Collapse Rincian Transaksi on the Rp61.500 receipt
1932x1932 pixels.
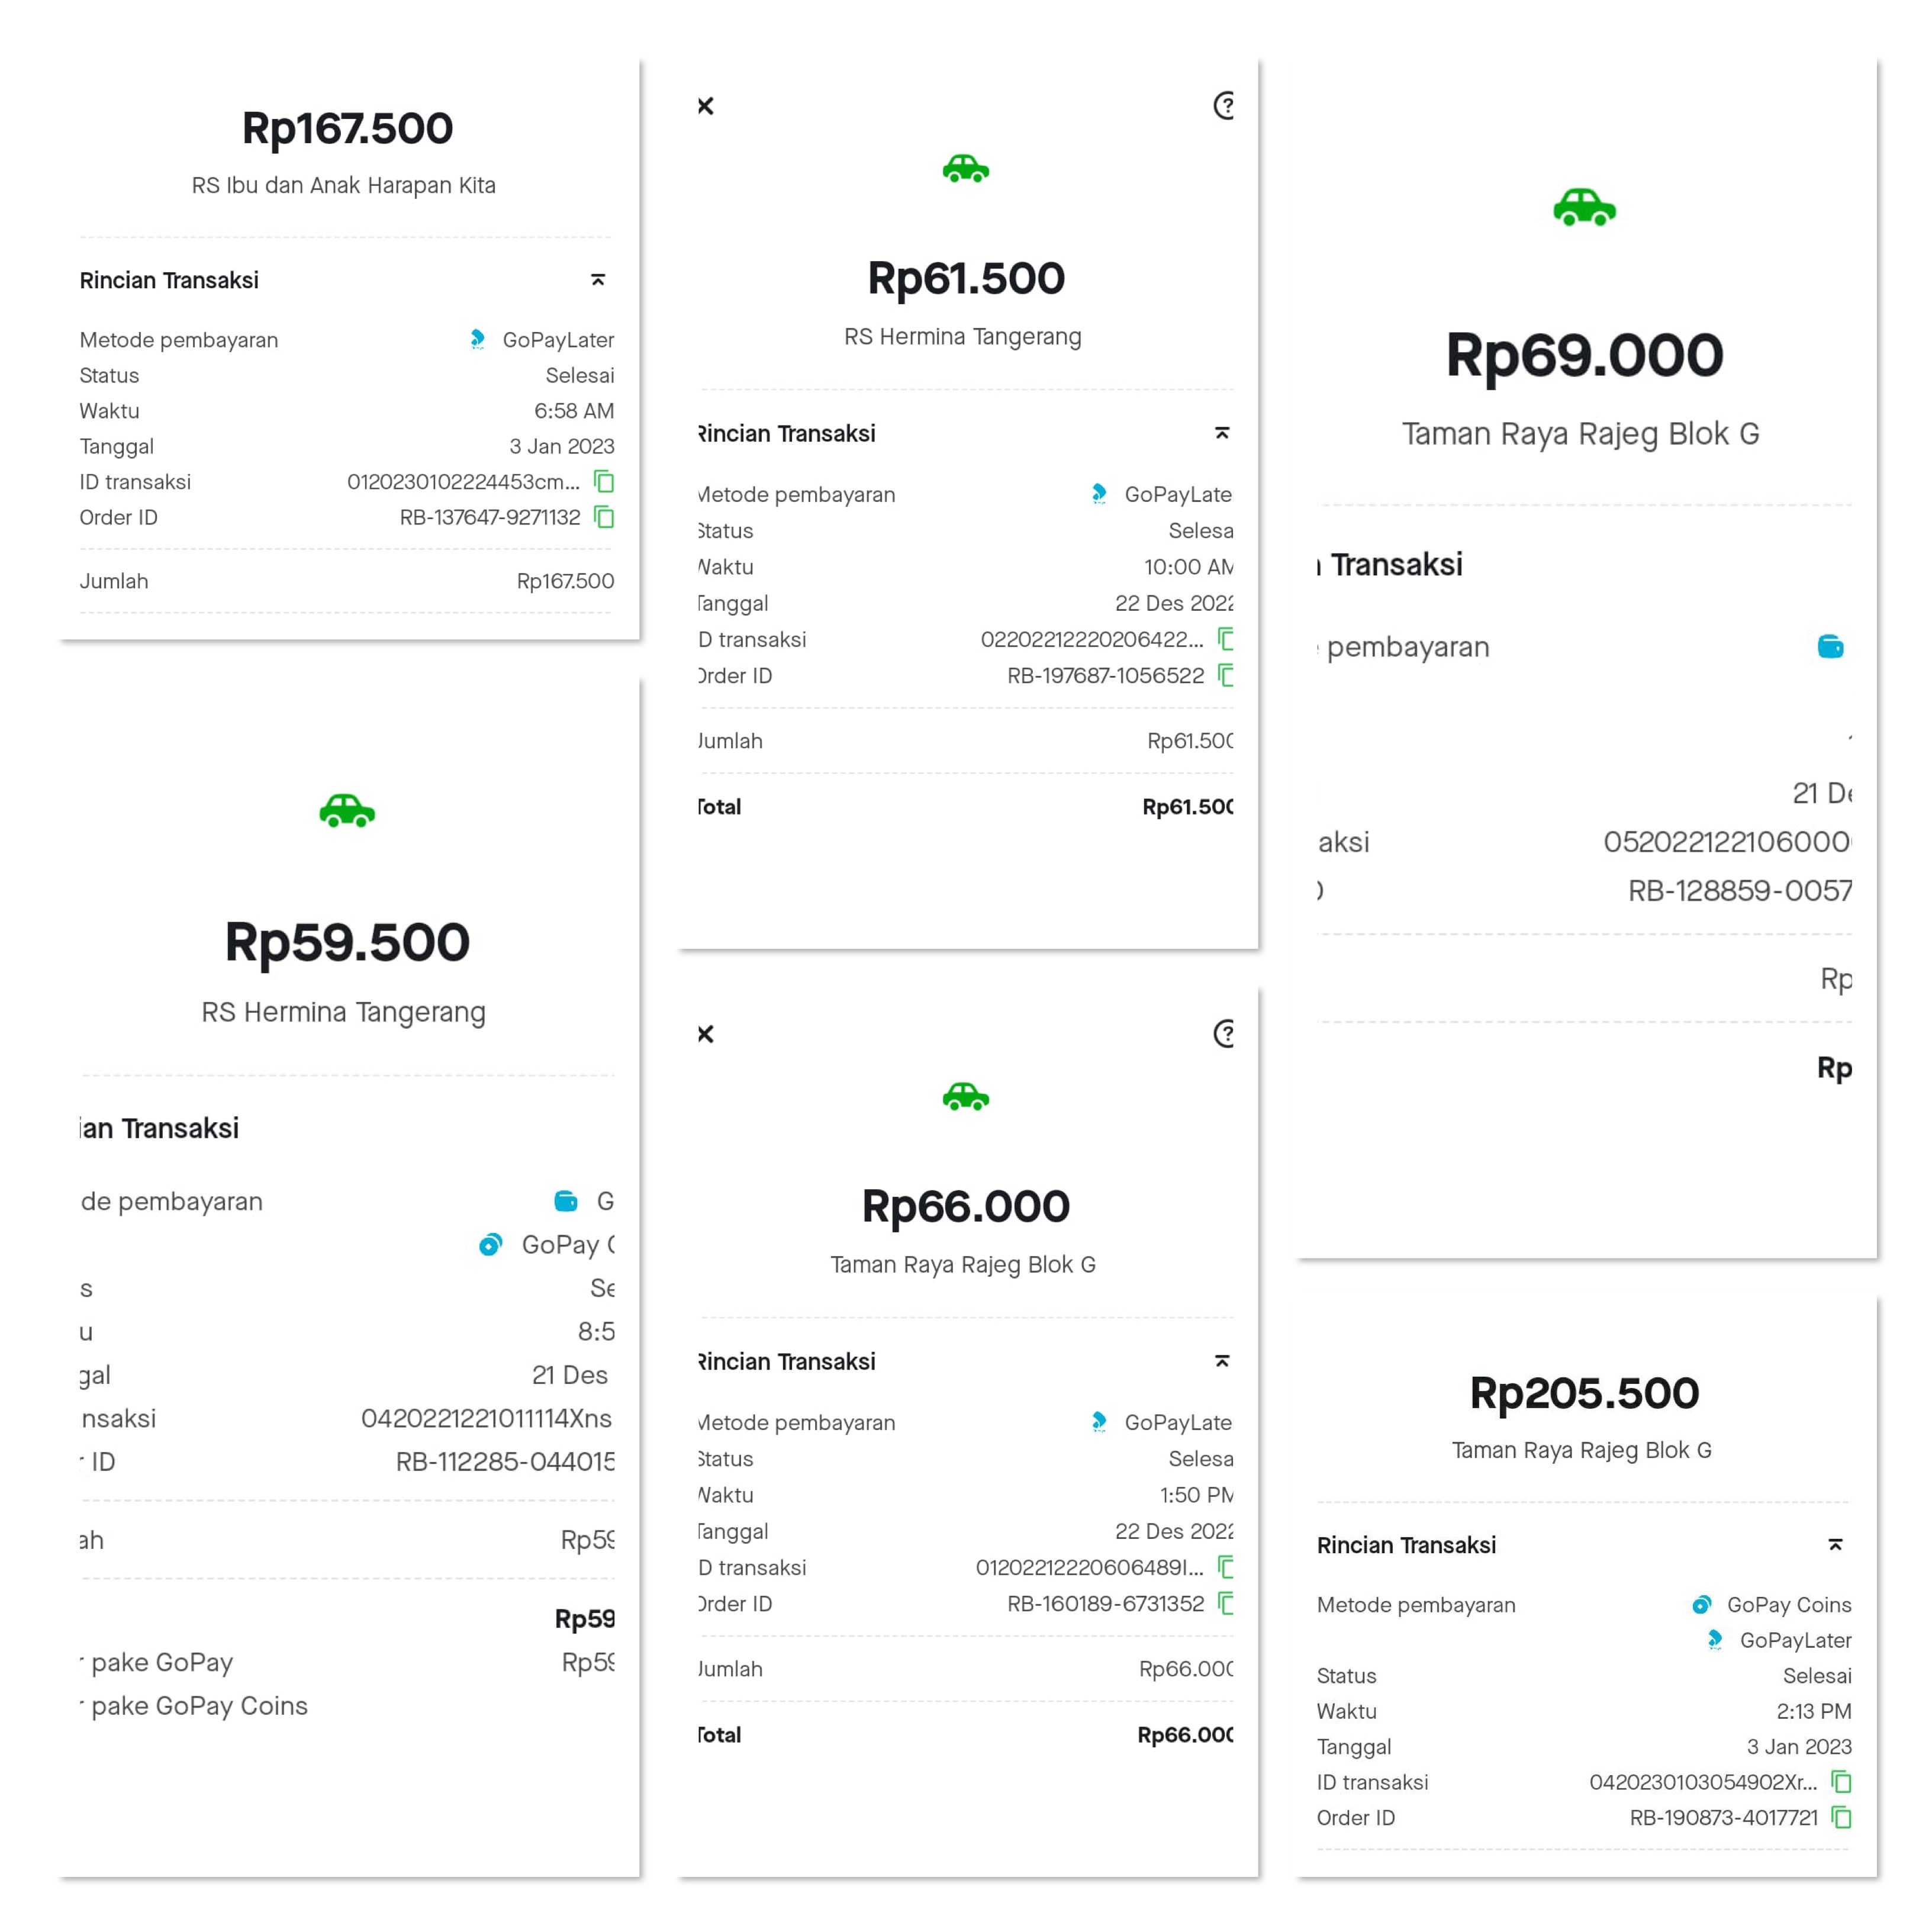point(1222,433)
